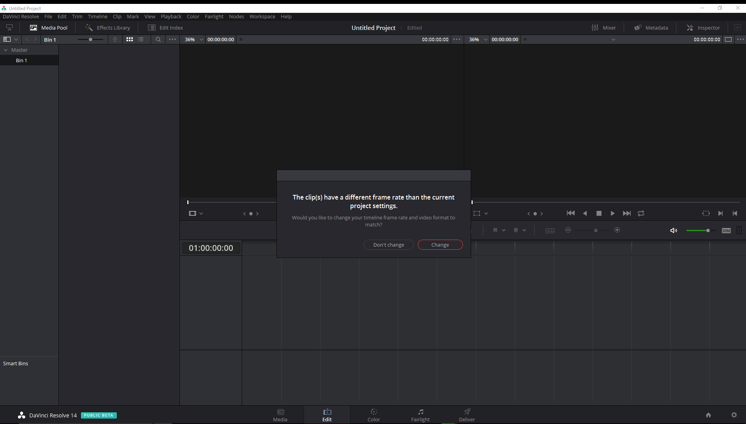Open the Trim menu

(77, 16)
